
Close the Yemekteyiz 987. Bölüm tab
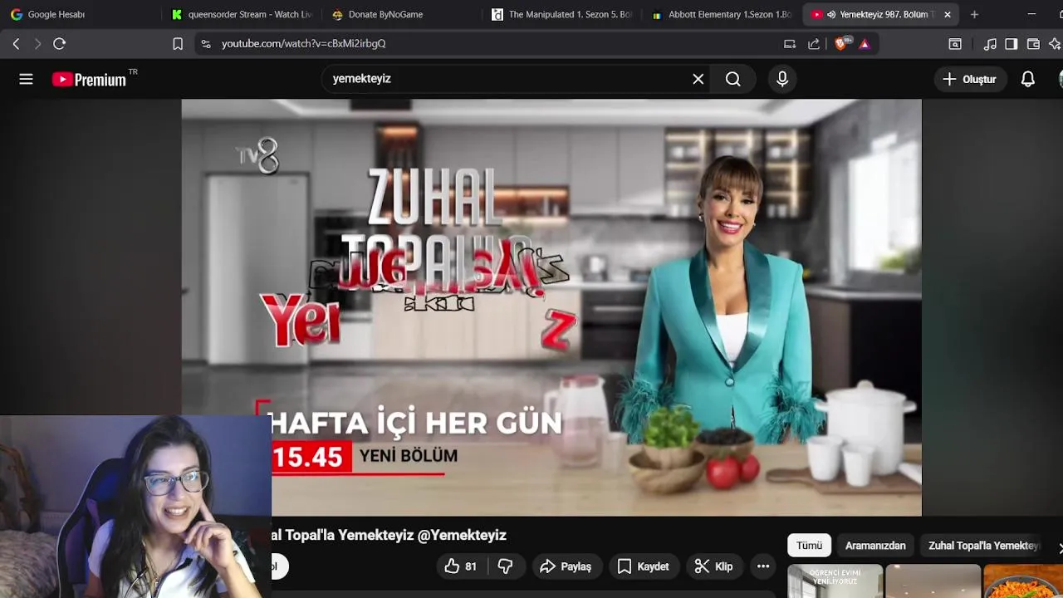(948, 14)
